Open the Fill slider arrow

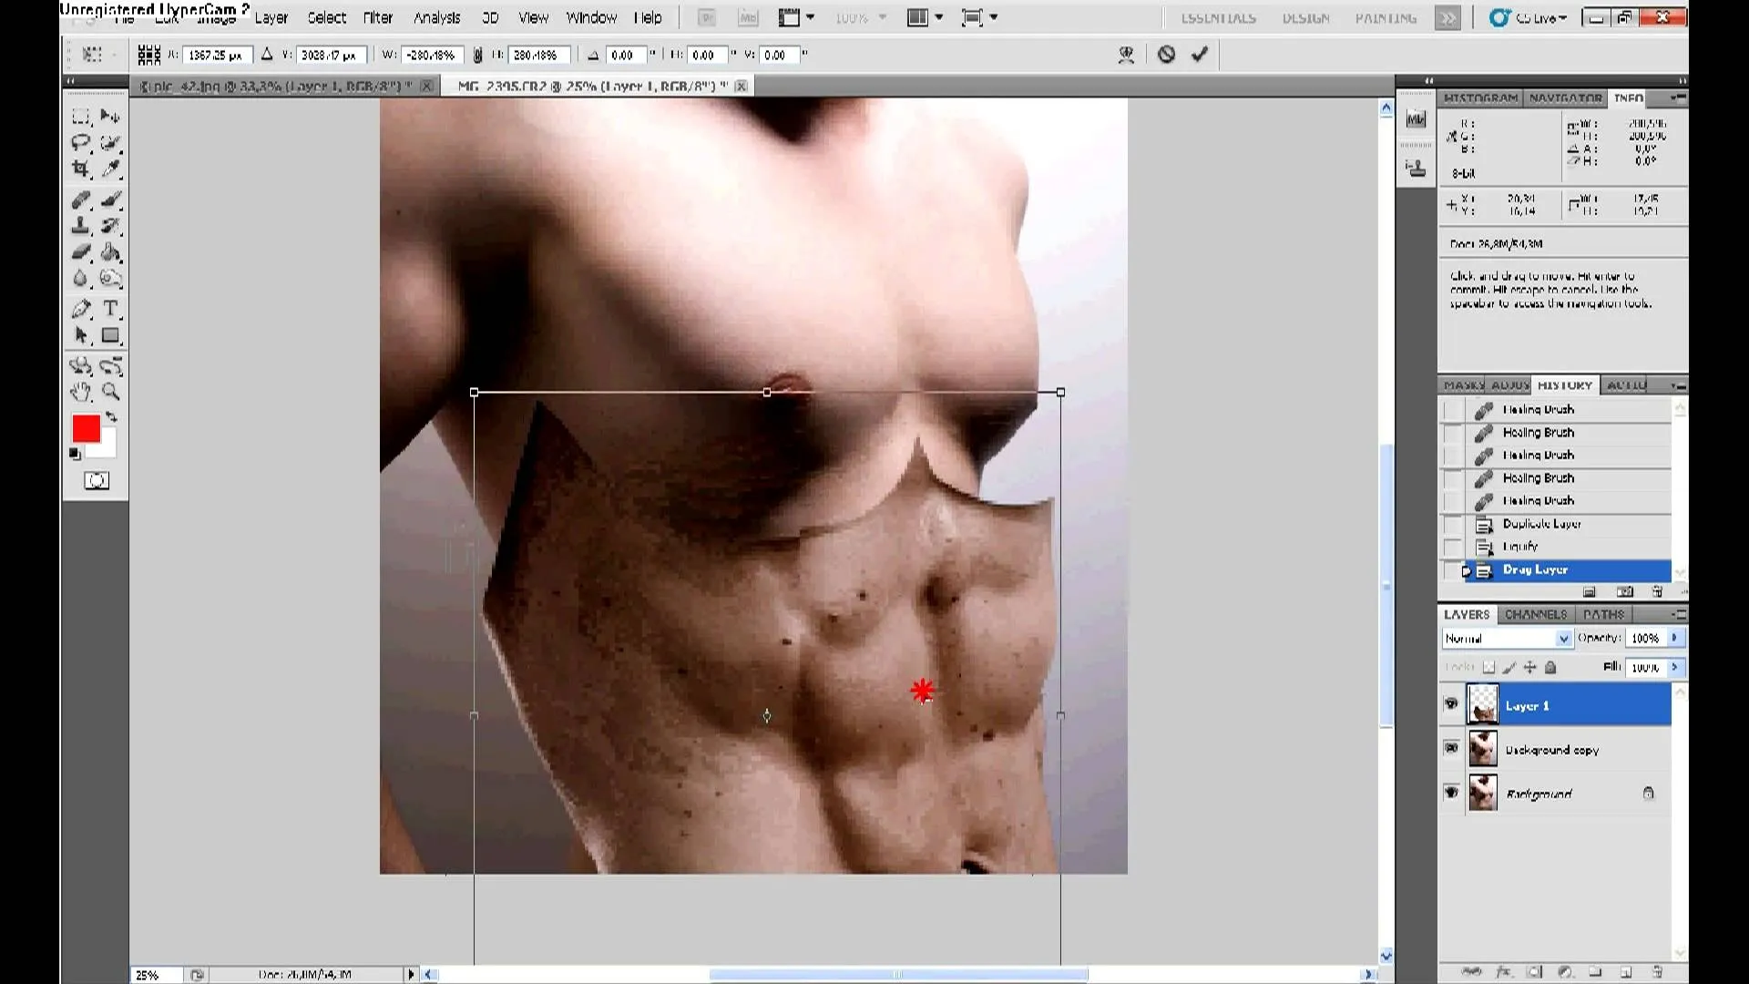tap(1674, 667)
